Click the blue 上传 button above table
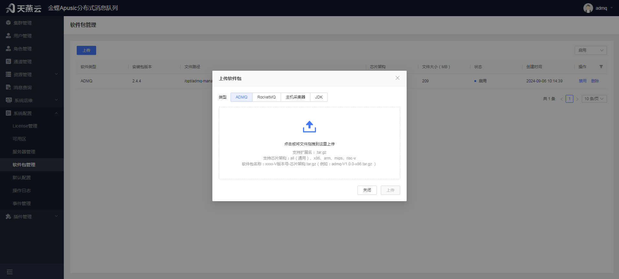619x279 pixels. 86,50
